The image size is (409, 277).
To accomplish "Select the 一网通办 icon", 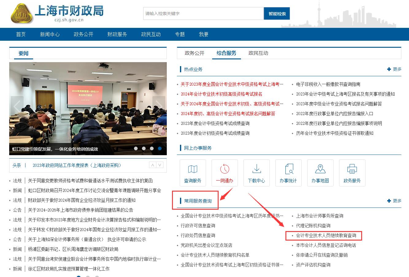I will coord(224,173).
